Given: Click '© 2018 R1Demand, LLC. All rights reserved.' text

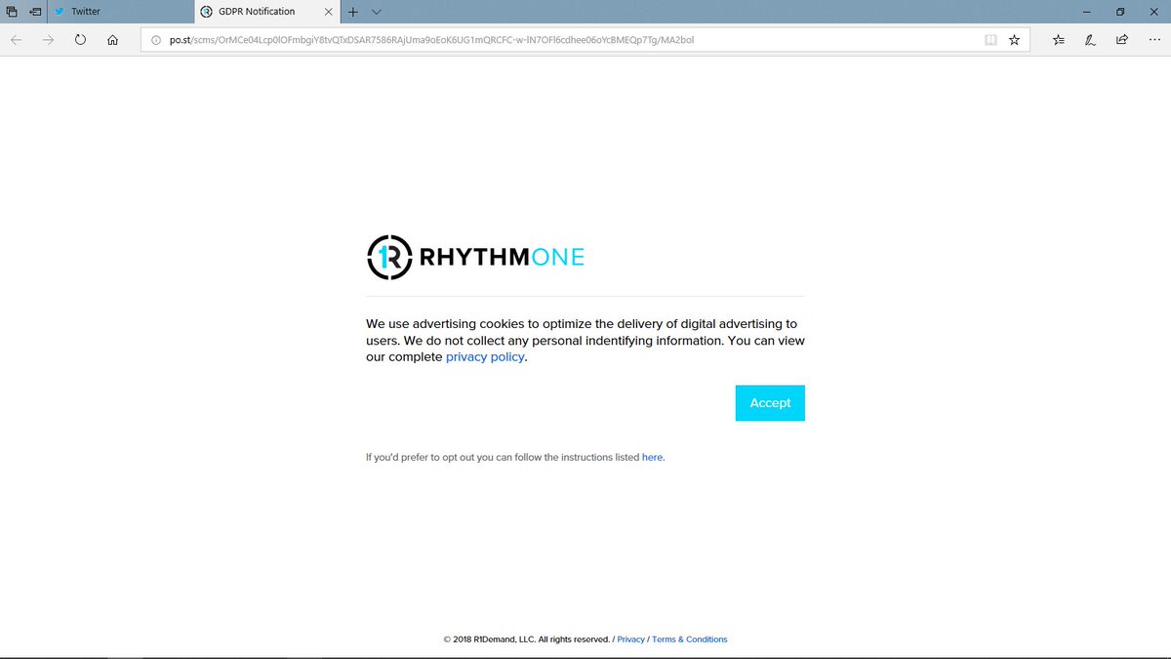Looking at the screenshot, I should 527,639.
